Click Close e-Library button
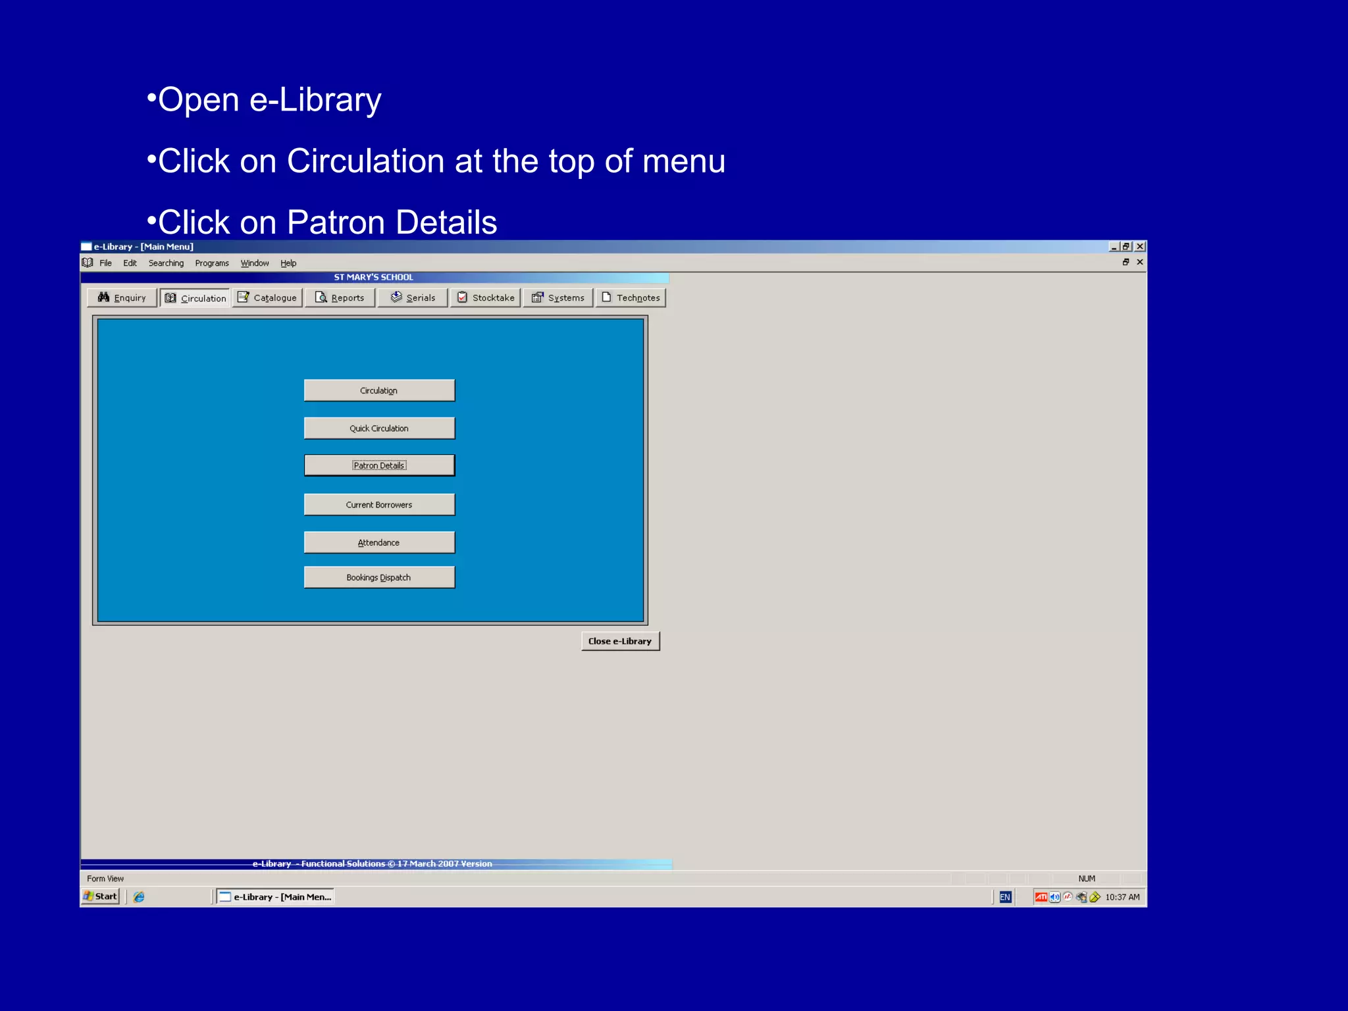The height and width of the screenshot is (1011, 1348). pyautogui.click(x=620, y=641)
